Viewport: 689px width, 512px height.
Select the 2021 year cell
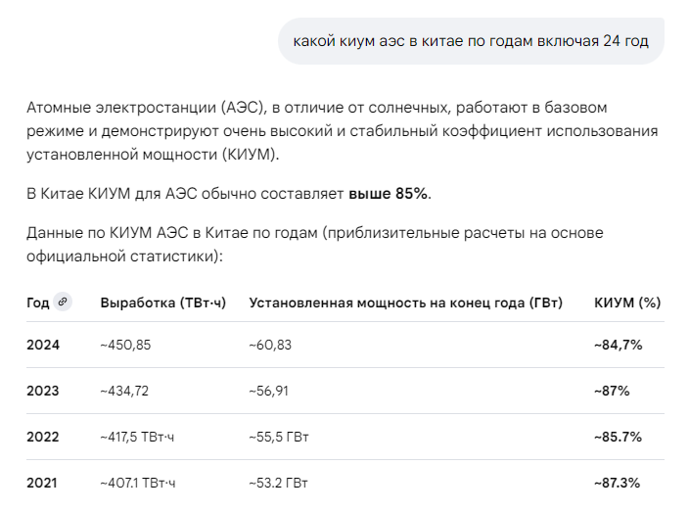(42, 483)
